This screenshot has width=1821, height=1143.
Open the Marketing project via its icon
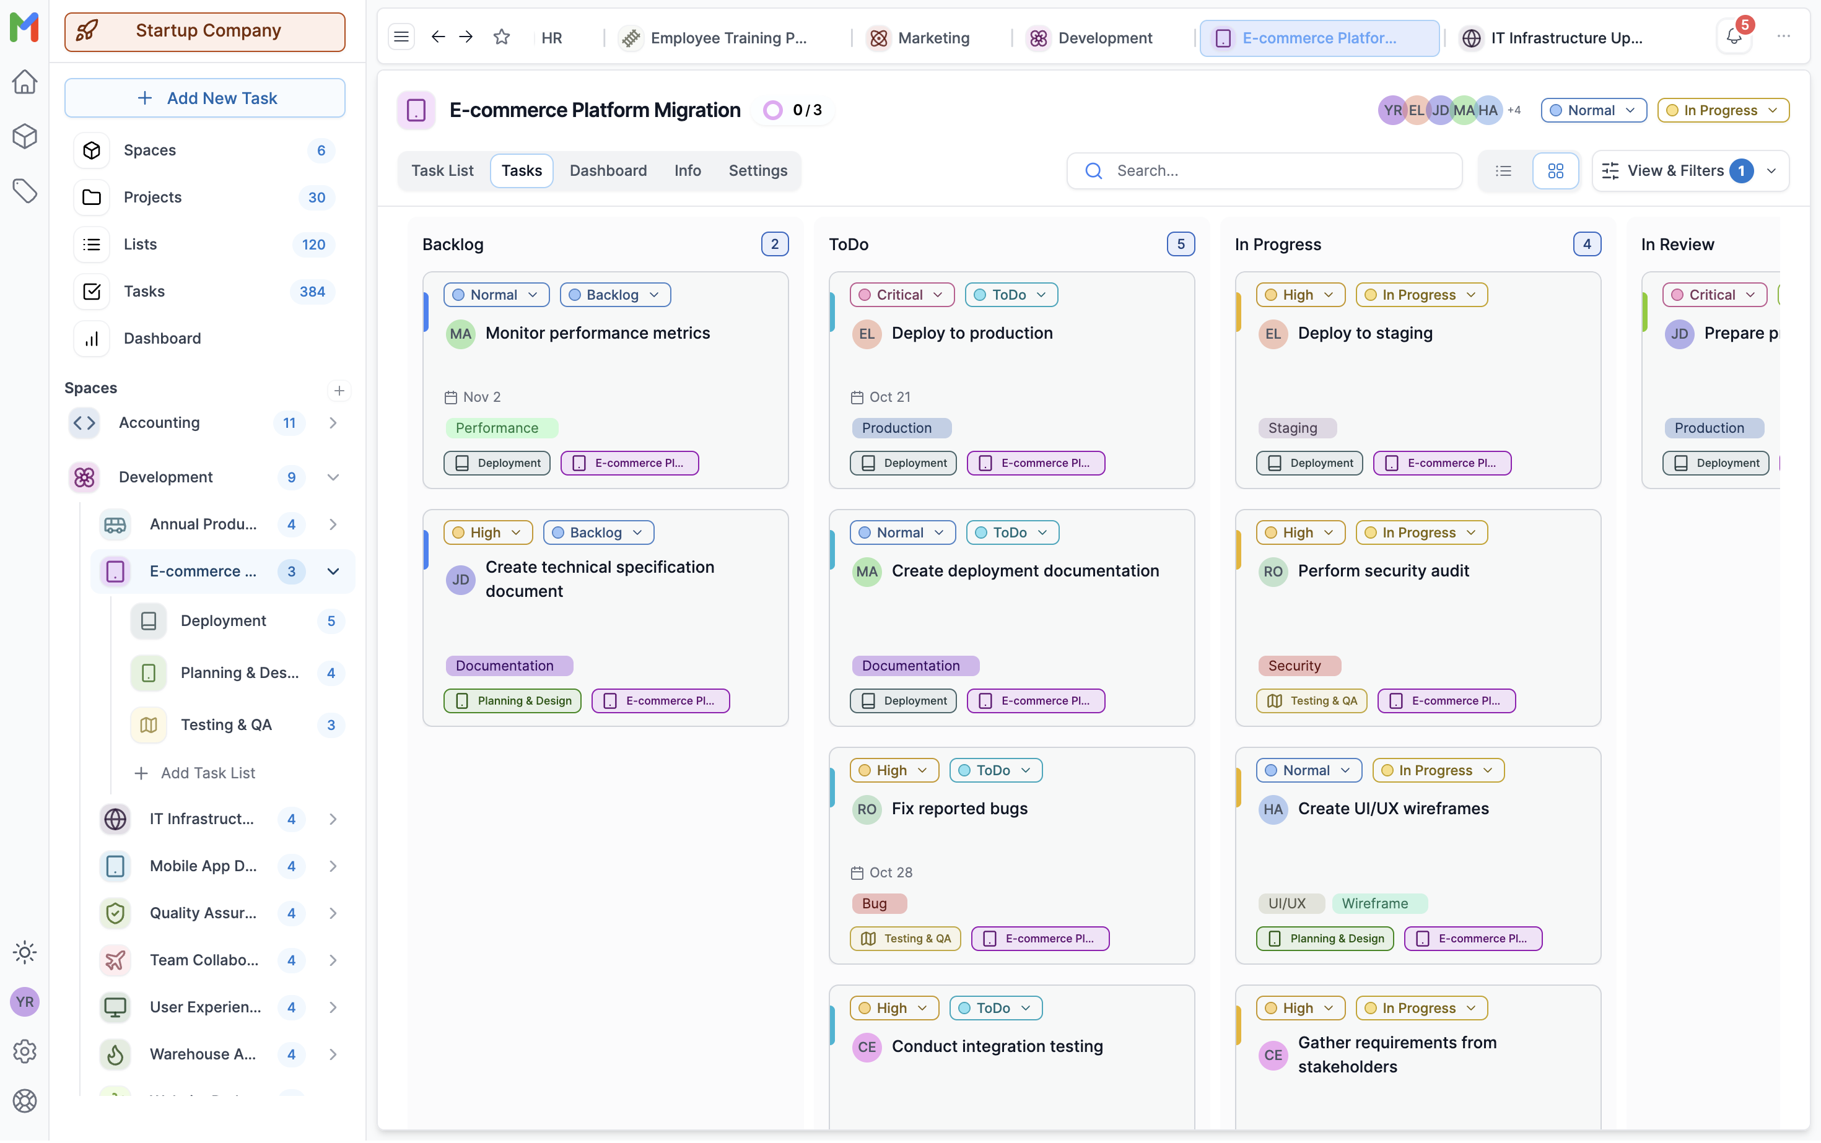pyautogui.click(x=878, y=37)
